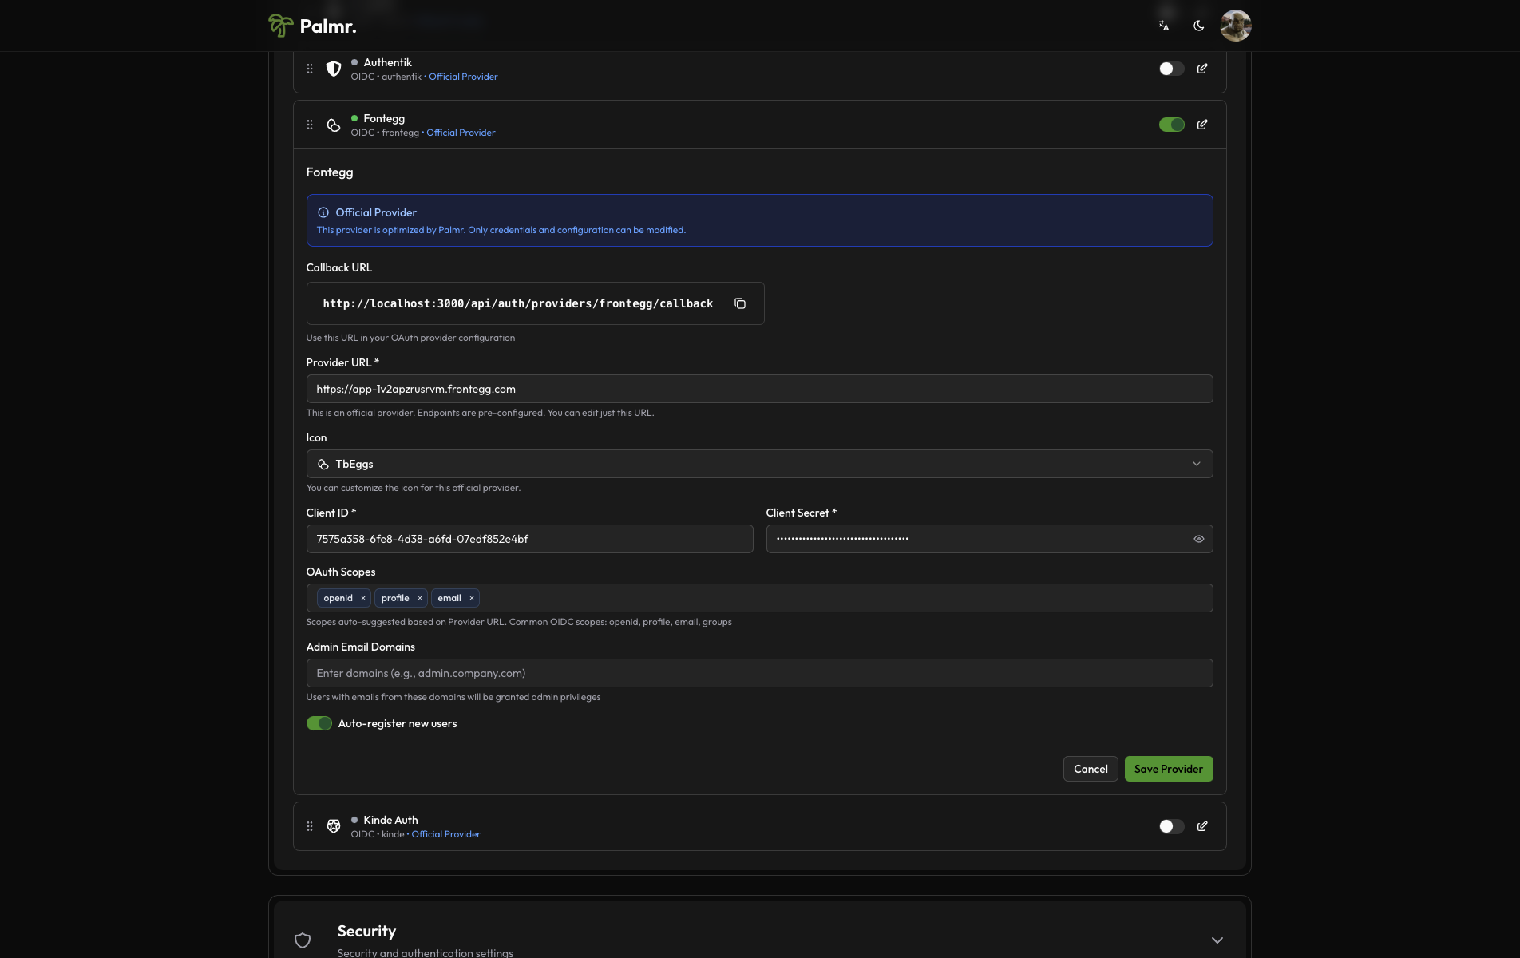Click the Fontegg eggs icon

click(334, 125)
